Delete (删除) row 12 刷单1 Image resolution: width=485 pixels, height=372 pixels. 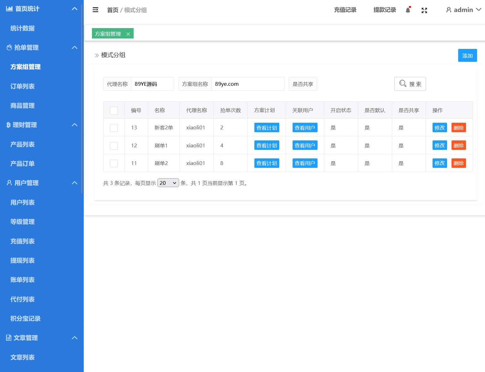459,145
